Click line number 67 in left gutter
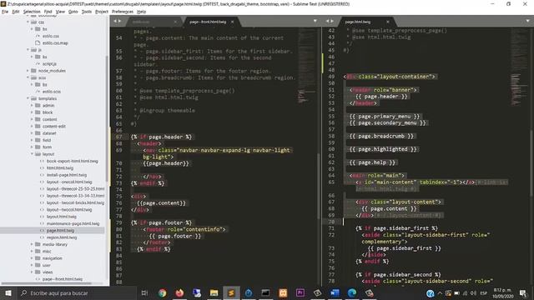 (x=118, y=137)
